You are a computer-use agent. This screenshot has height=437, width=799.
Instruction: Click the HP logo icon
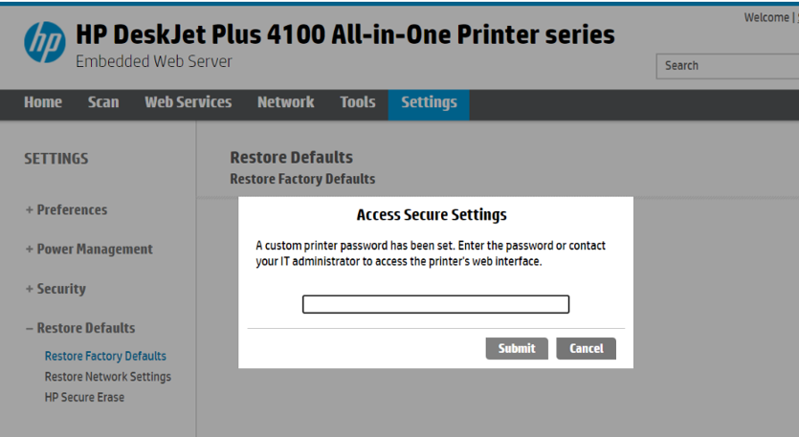45,43
